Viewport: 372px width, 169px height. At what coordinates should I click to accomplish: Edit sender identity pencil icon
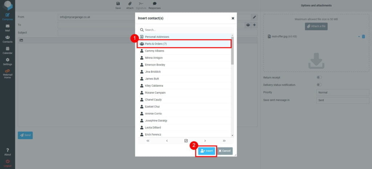[x=254, y=17]
